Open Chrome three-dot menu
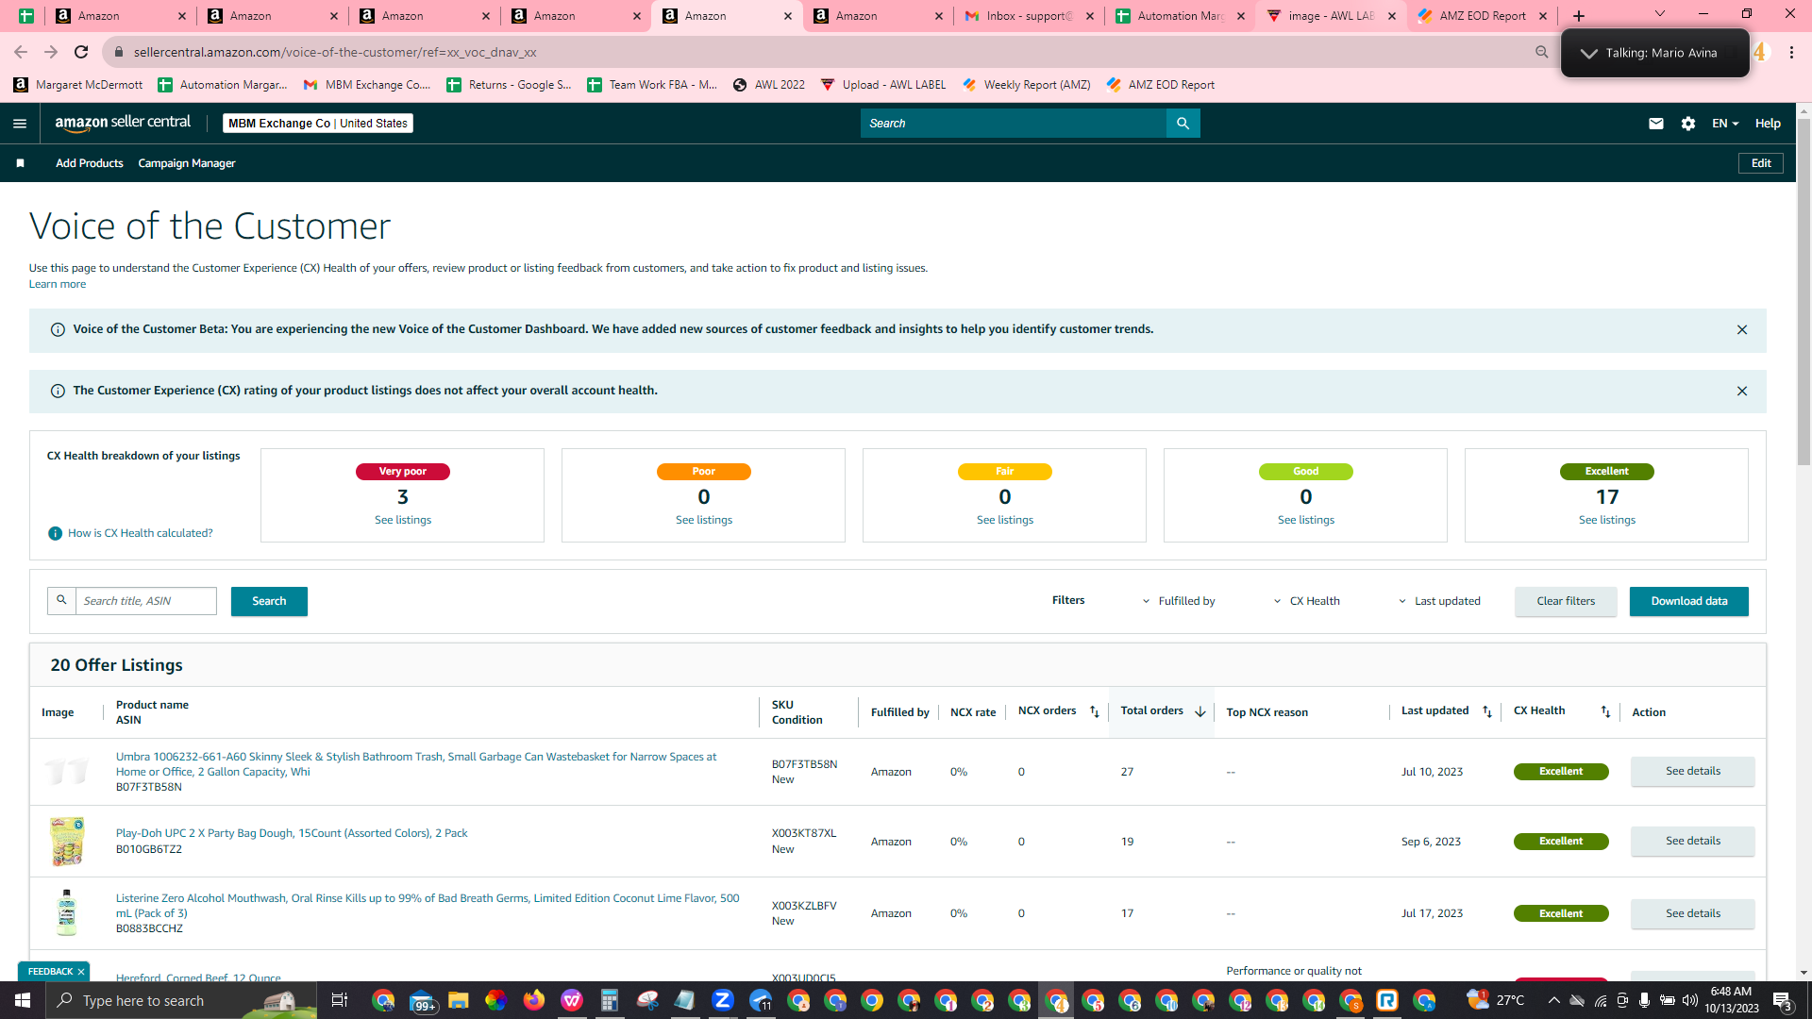 pos(1791,53)
